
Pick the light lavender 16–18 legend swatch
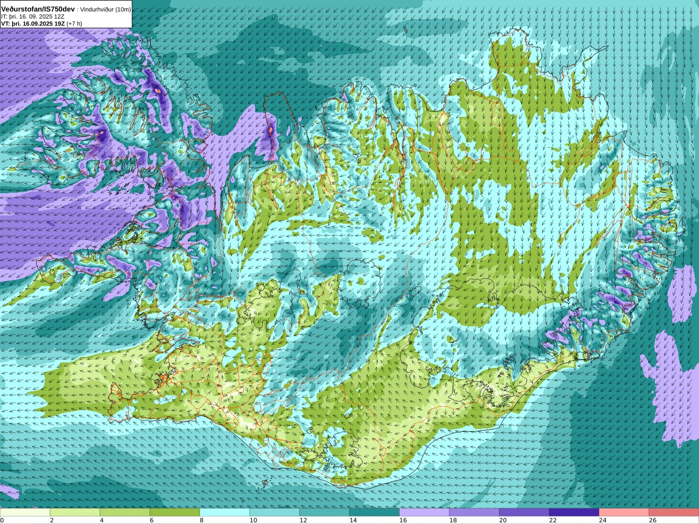coord(424,513)
